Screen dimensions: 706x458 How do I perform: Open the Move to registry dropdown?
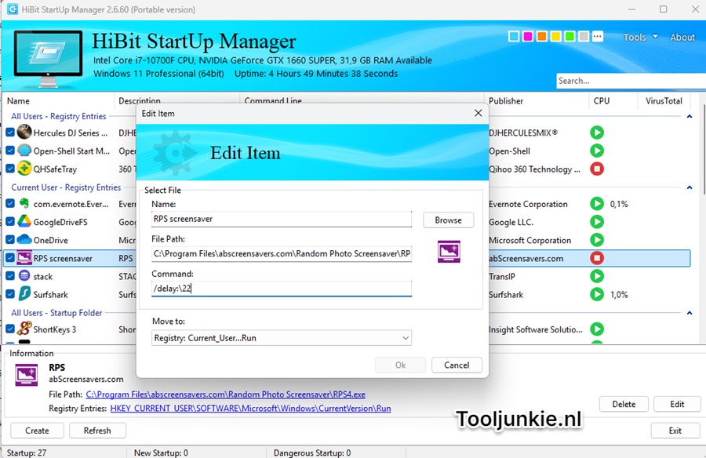coord(282,338)
